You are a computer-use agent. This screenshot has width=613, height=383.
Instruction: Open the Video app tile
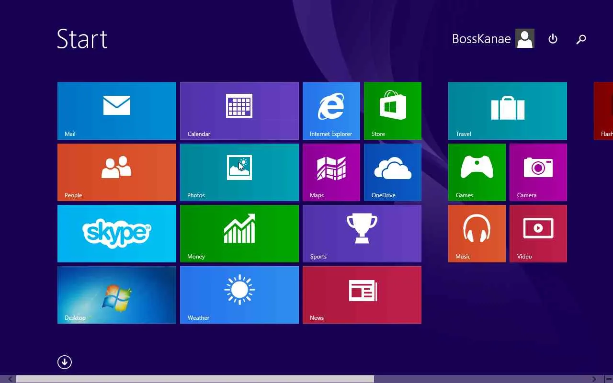[x=538, y=234]
